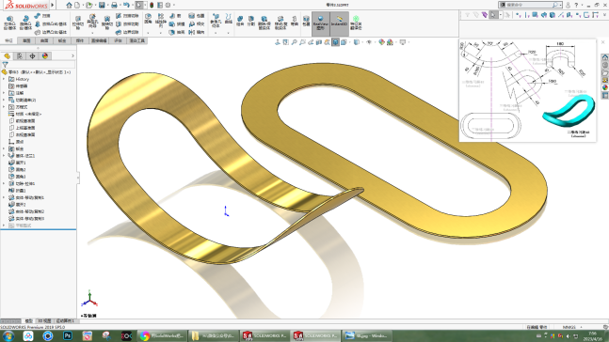Open the DisplayManager color ball tab
The height and width of the screenshot is (342, 609).
coord(45,56)
